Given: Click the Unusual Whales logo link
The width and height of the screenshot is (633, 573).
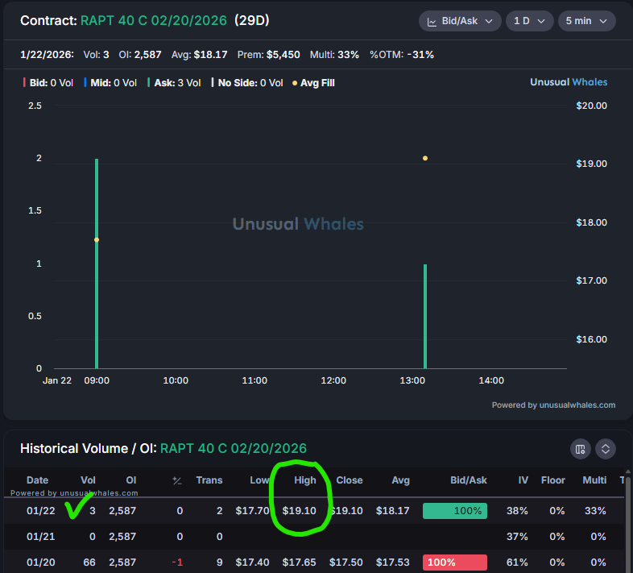Looking at the screenshot, I should [x=569, y=82].
